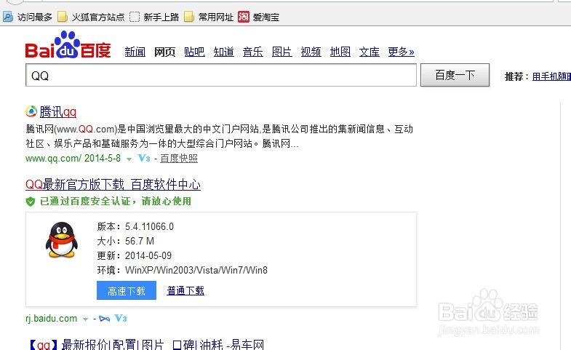Click the version text 5.4.11066.0
The height and width of the screenshot is (350, 571).
click(x=149, y=226)
